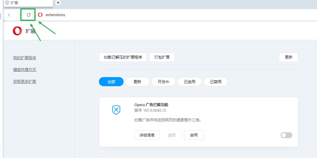Show the 已启用 extensions filter
This screenshot has height=158, width=317.
189,82
